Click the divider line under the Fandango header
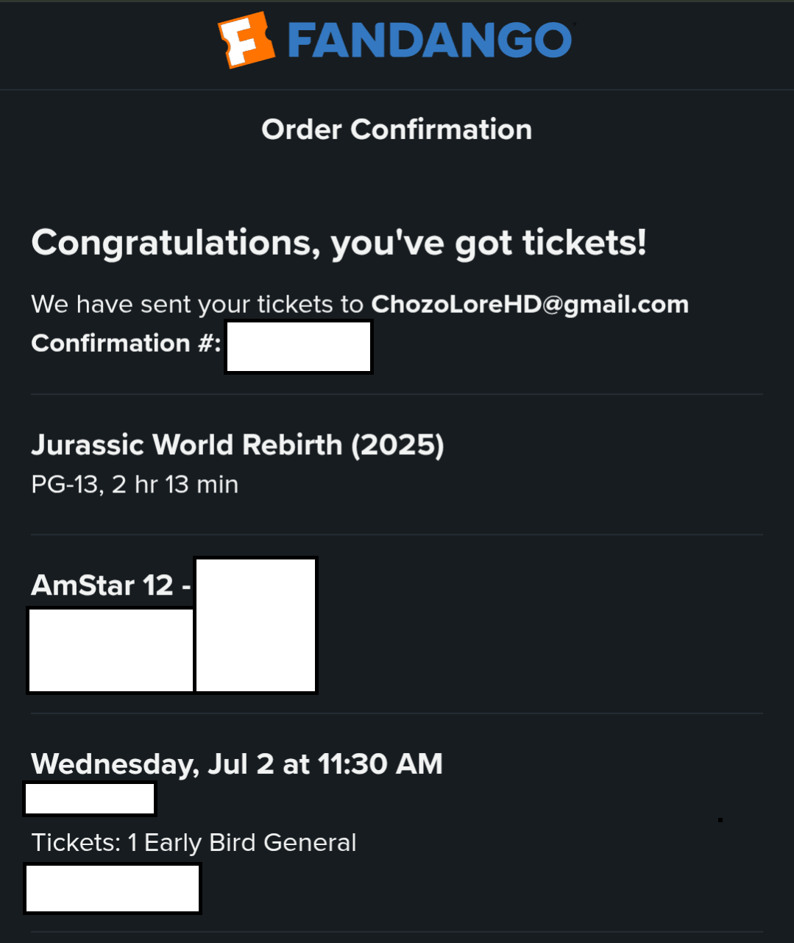The image size is (794, 943). coord(397,90)
